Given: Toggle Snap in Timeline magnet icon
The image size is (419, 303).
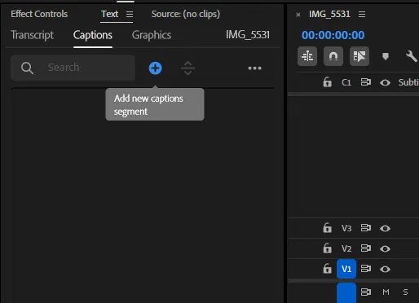Looking at the screenshot, I should (333, 56).
